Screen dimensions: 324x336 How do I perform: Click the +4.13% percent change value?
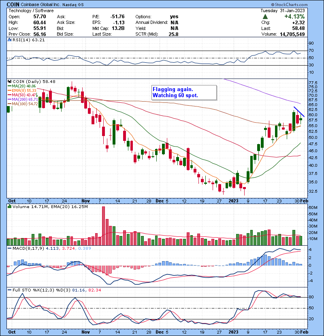(294, 17)
